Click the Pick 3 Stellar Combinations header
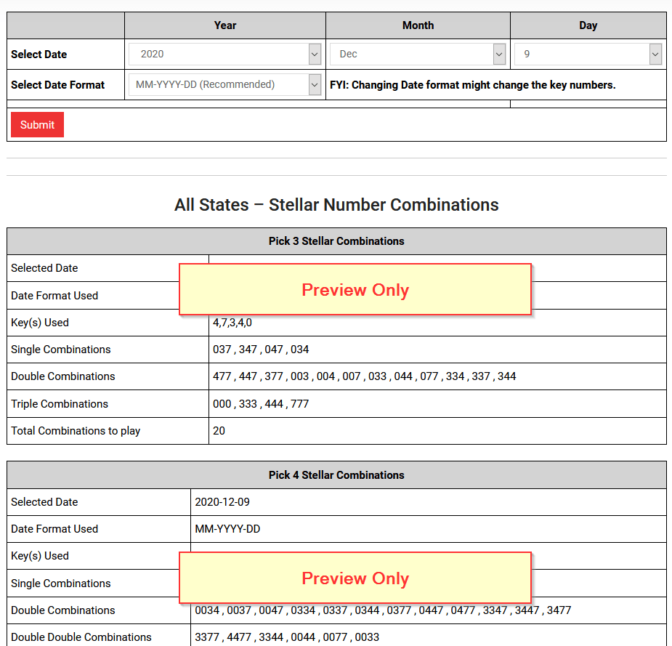The height and width of the screenshot is (646, 672). click(336, 241)
